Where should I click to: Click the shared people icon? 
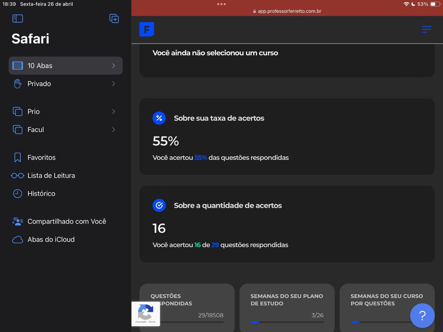point(17,221)
